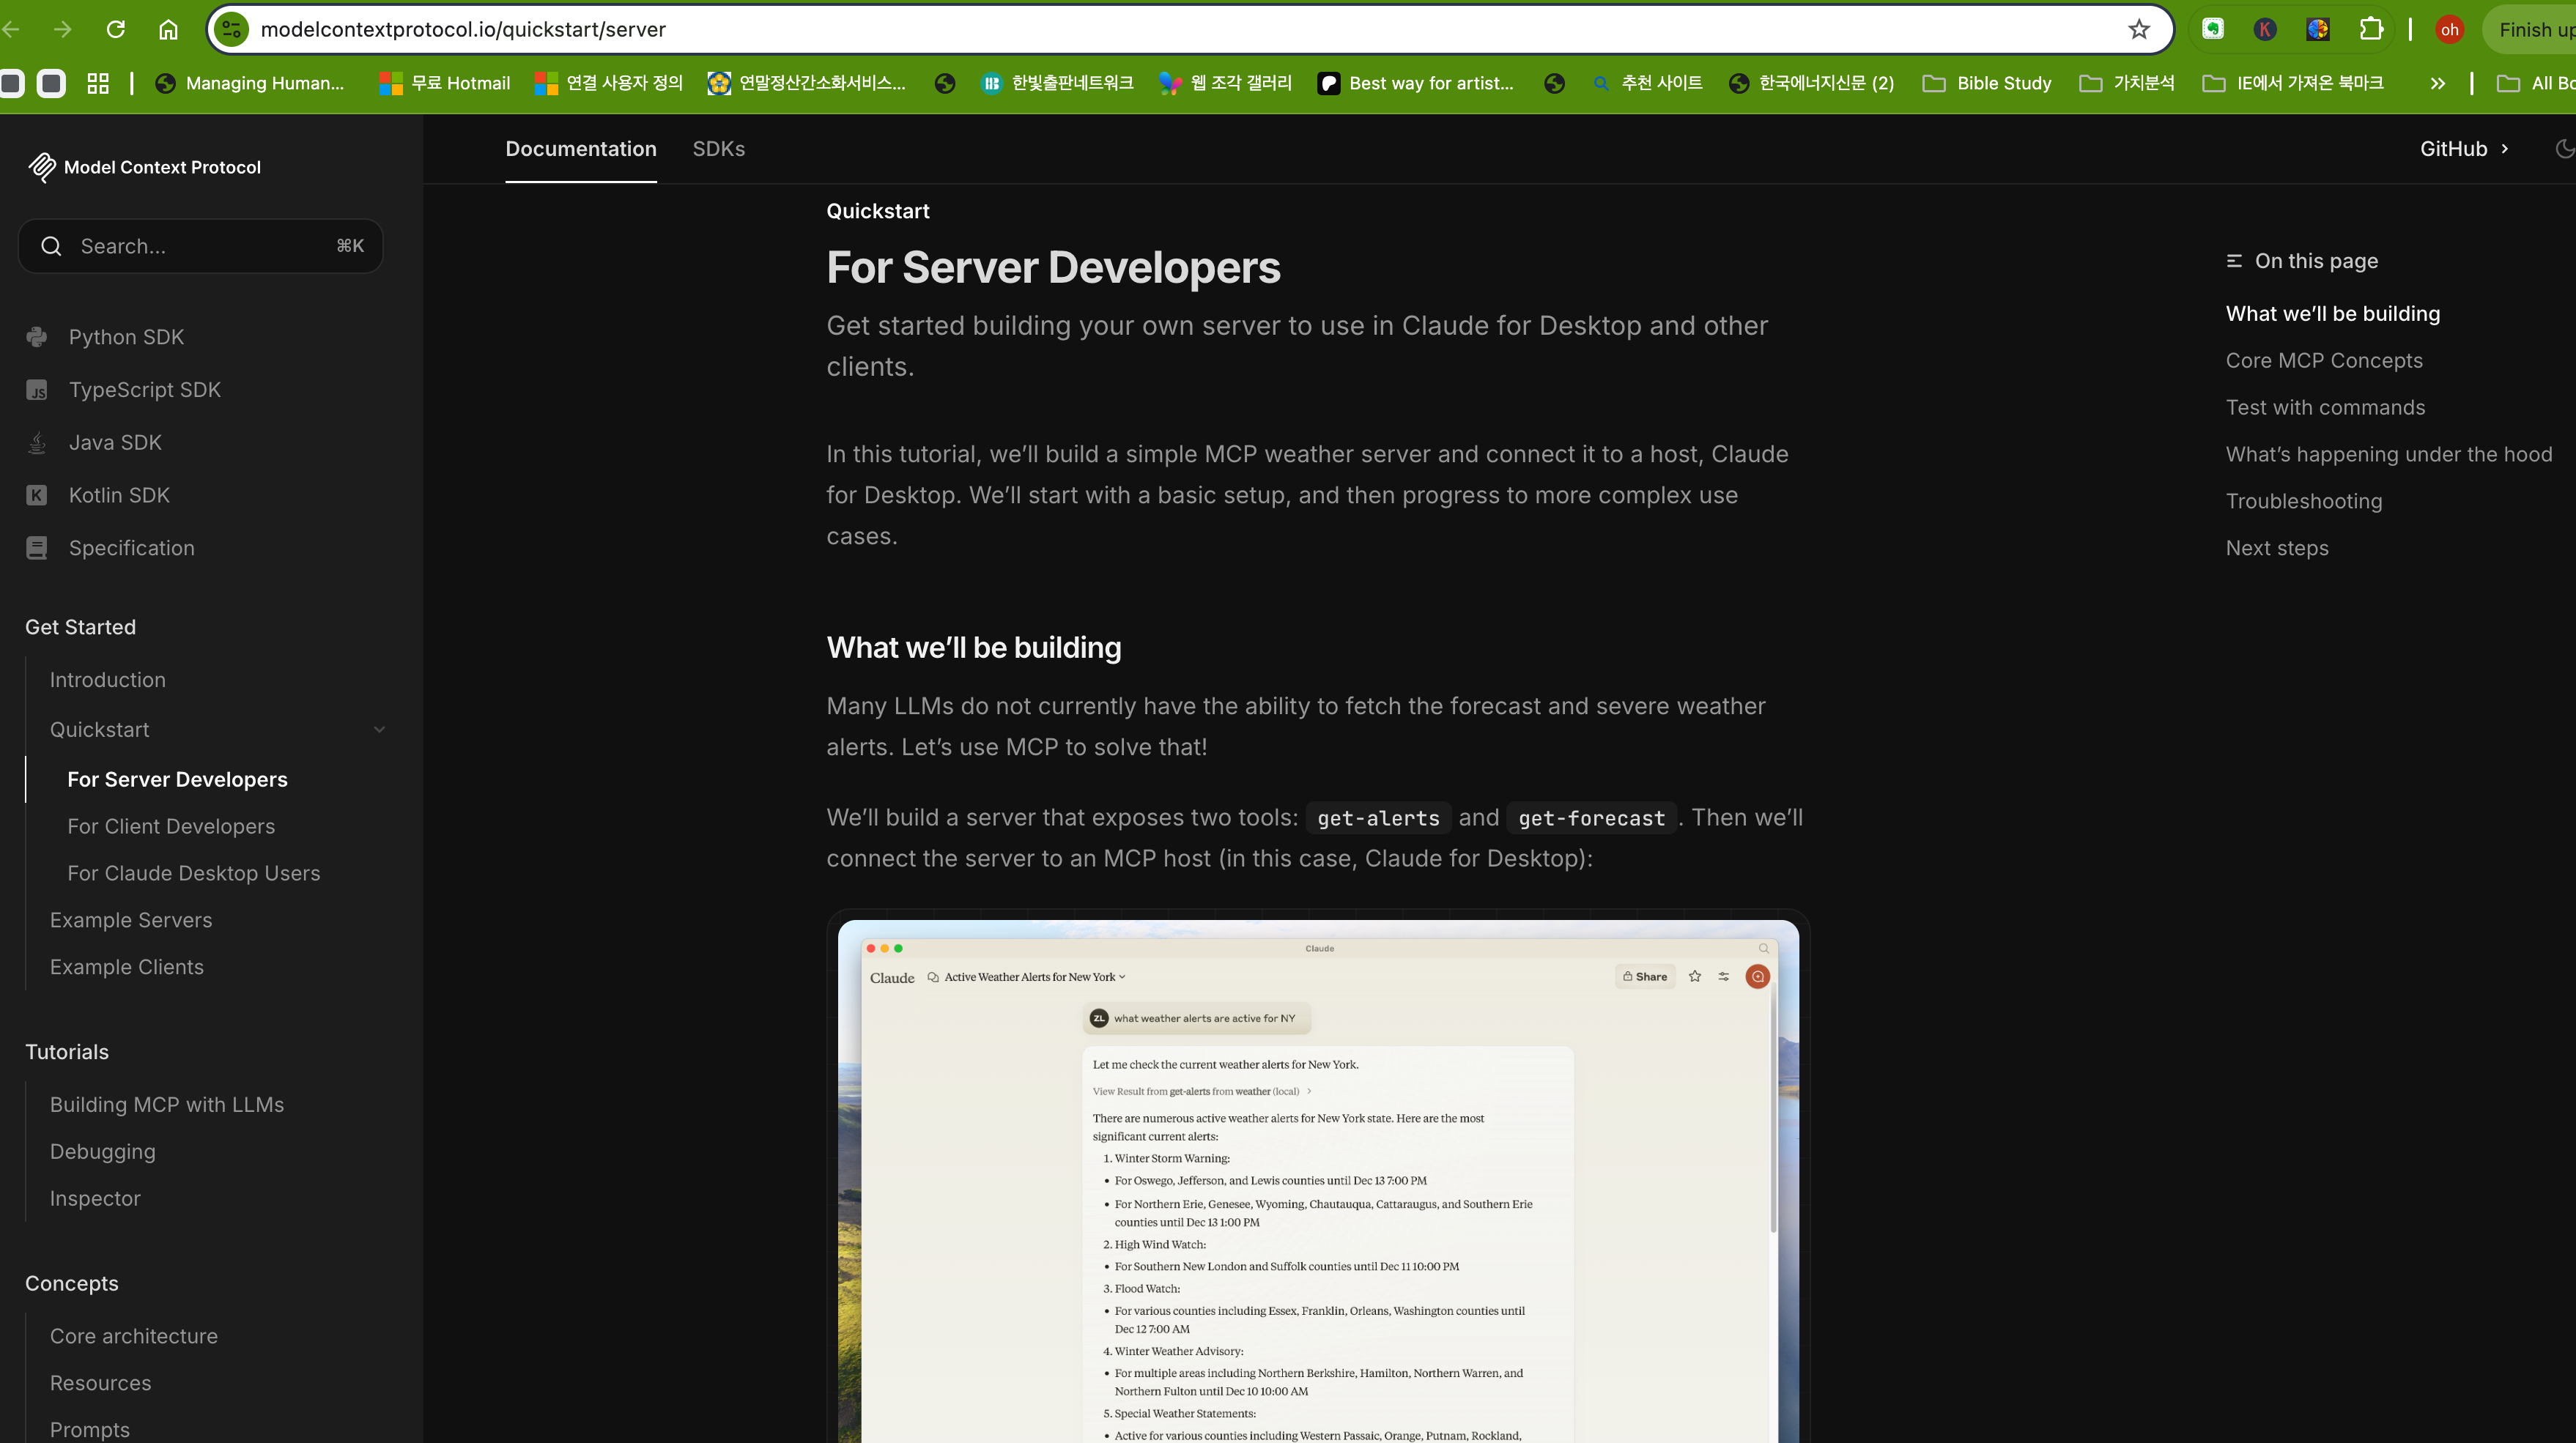Open the apps grid icon in bookmarks bar
This screenshot has width=2576, height=1443.
(x=98, y=83)
